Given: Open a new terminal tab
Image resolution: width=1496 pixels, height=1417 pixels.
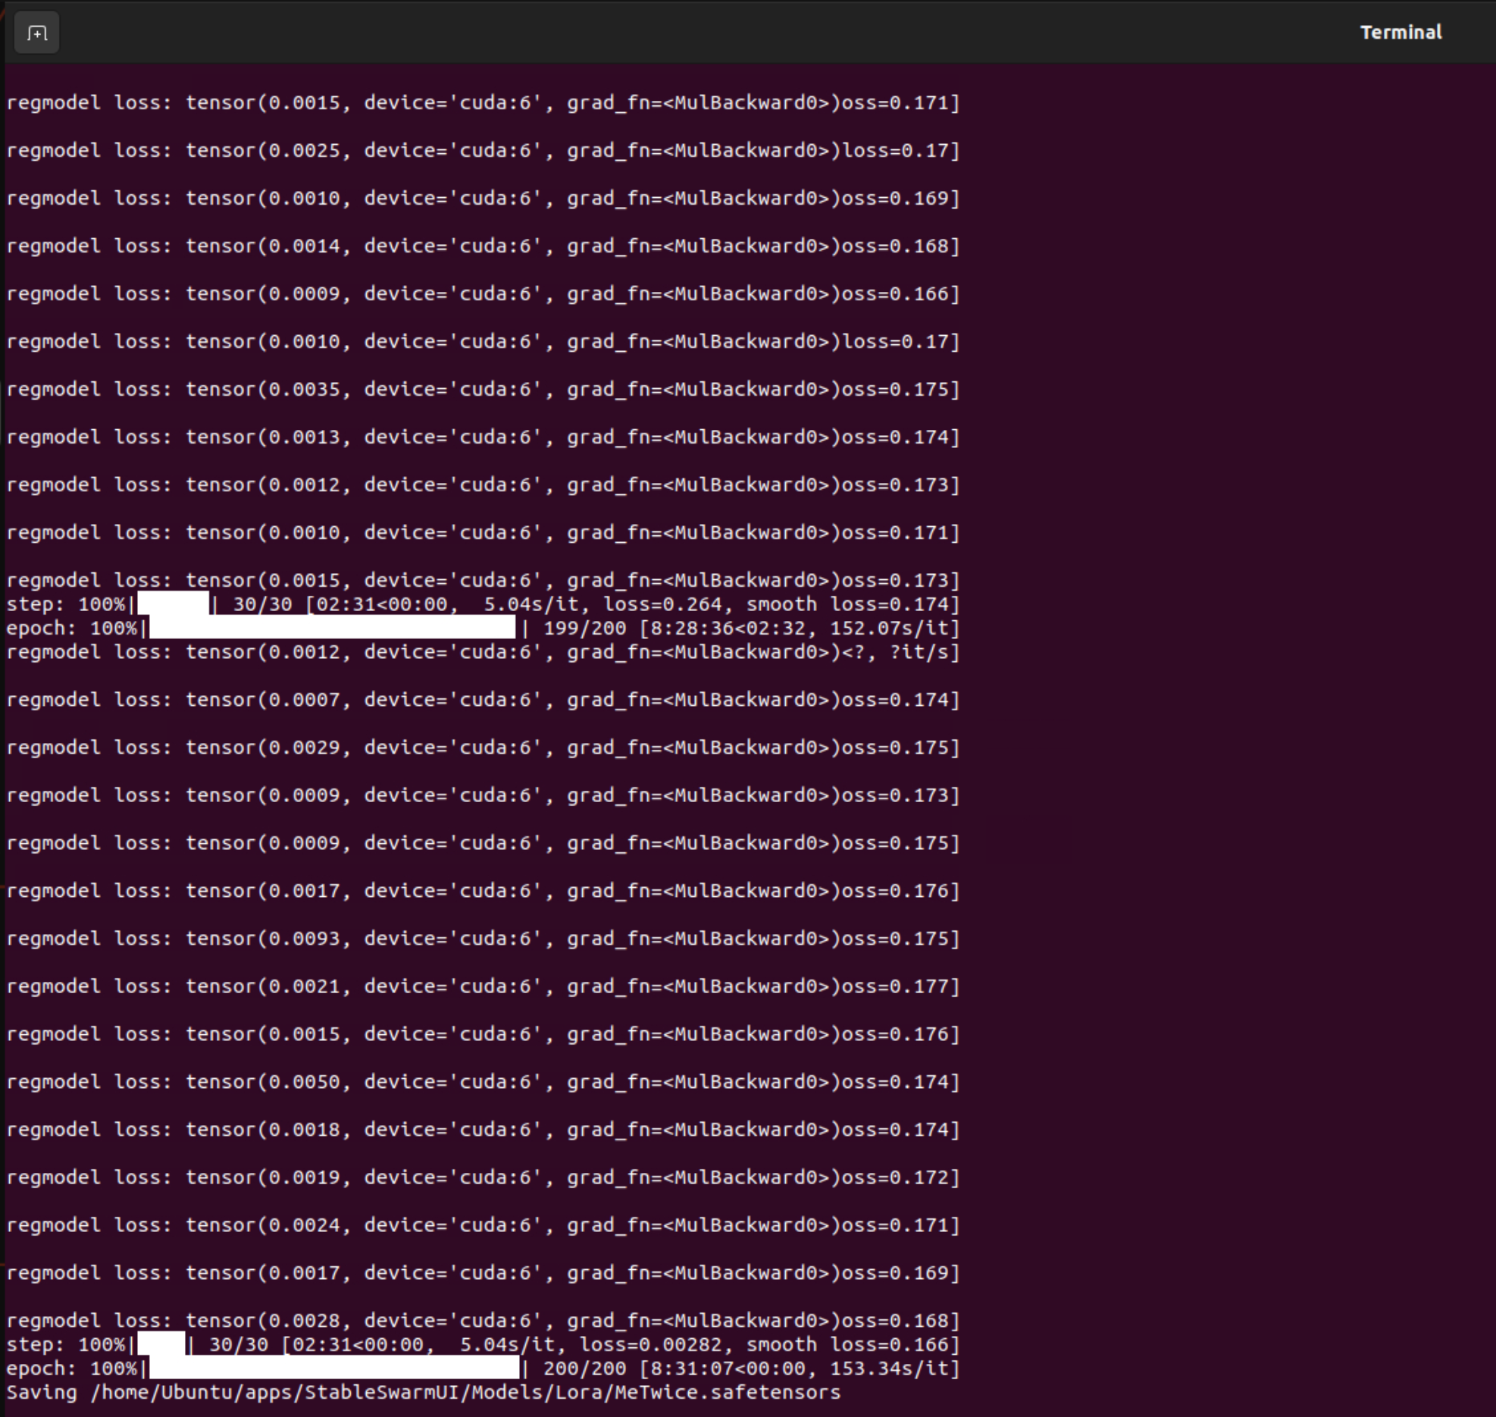Looking at the screenshot, I should pyautogui.click(x=36, y=33).
